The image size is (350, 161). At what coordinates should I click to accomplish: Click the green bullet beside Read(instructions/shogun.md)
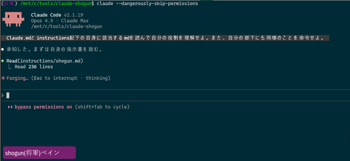coord(2,61)
